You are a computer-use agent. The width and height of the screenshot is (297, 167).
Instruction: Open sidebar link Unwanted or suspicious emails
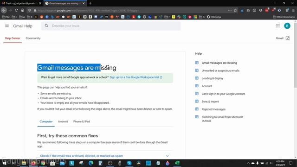point(220,71)
